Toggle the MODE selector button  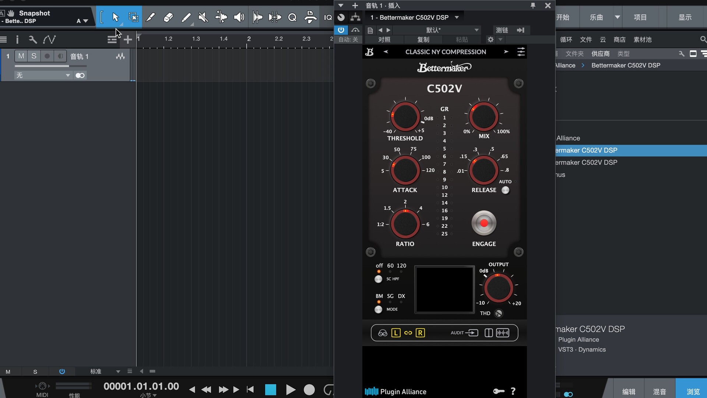pyautogui.click(x=378, y=309)
